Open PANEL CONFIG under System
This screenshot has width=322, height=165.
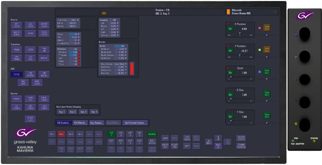coord(44,99)
